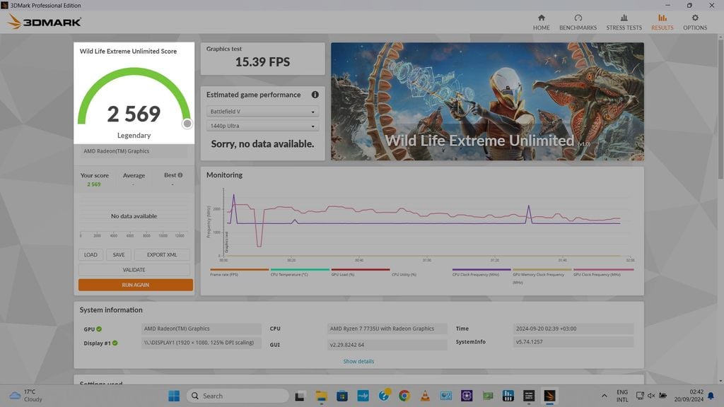This screenshot has width=724, height=407.
Task: Click Display #1 green check icon
Action: coord(115,343)
